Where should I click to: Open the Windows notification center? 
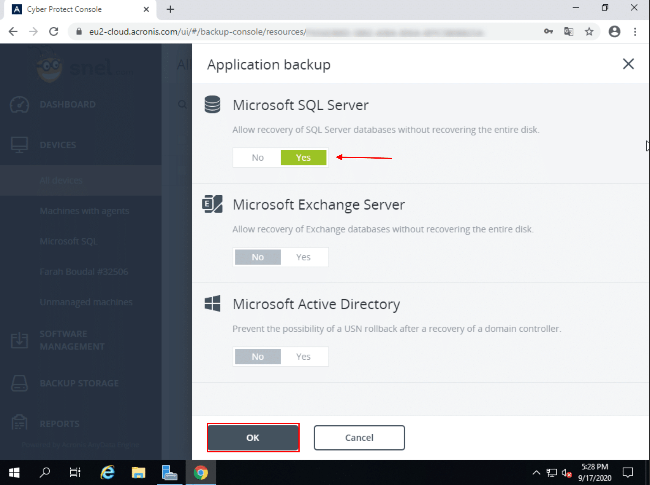(x=628, y=473)
